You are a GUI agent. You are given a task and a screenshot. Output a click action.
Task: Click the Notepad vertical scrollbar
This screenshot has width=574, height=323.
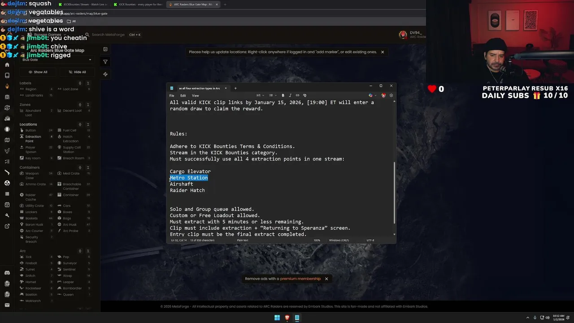pos(394,192)
